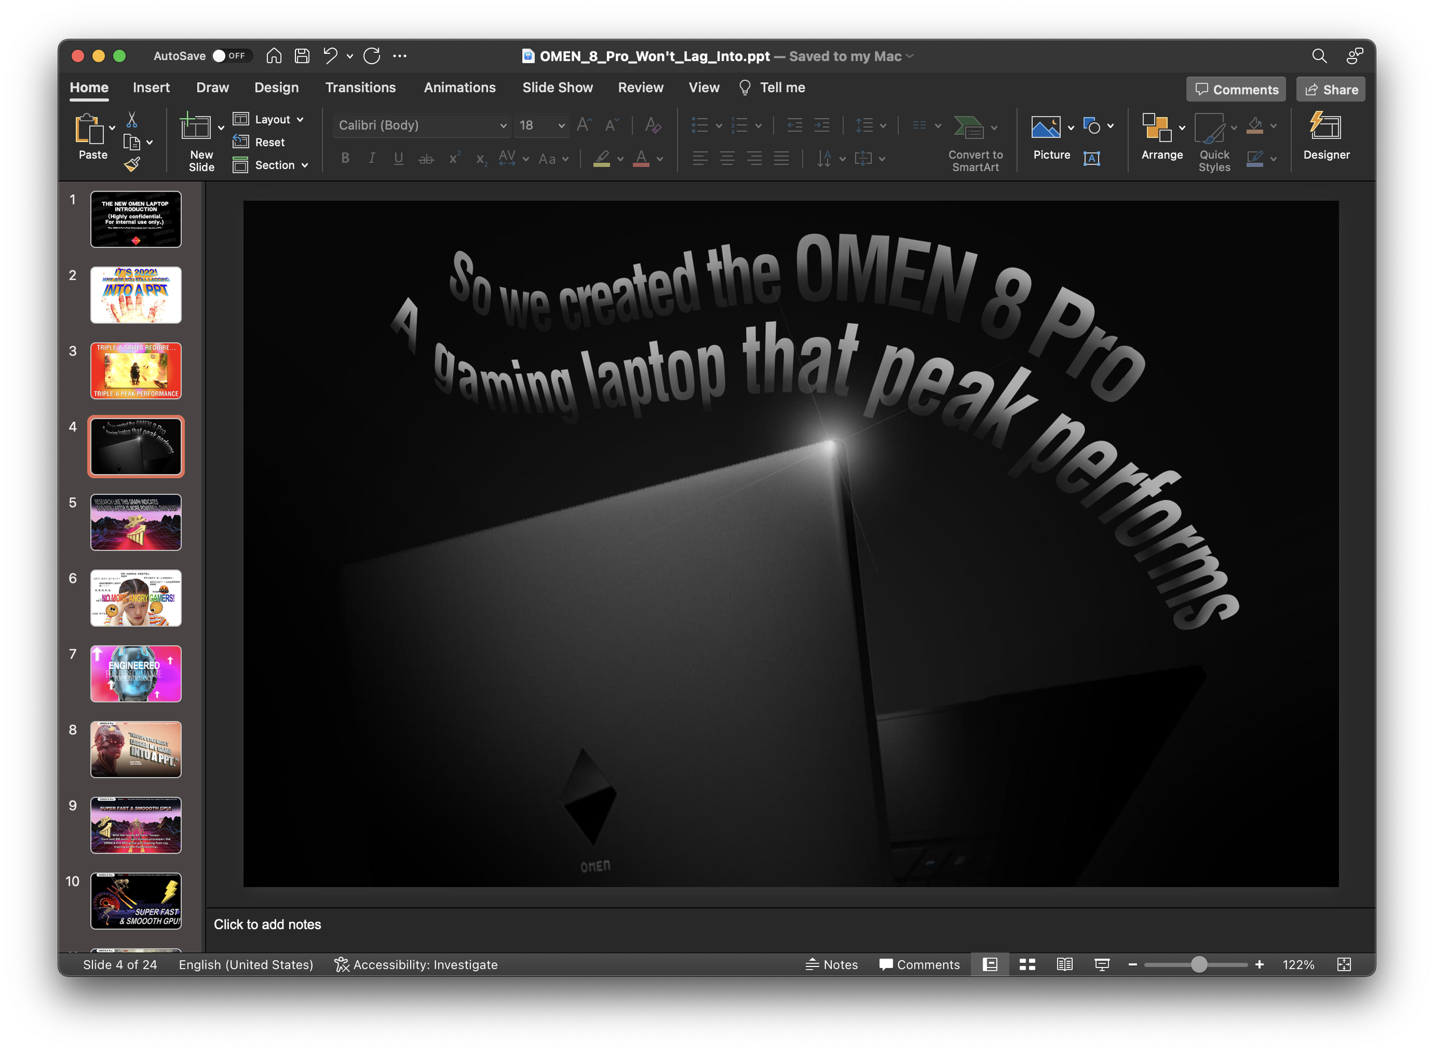Toggle Superscript formatting
The image size is (1434, 1053).
(x=454, y=159)
